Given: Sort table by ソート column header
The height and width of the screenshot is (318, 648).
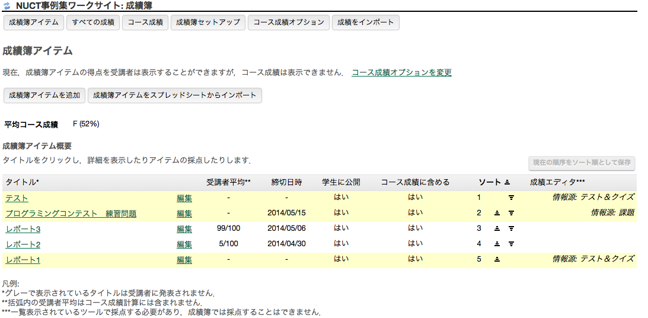Looking at the screenshot, I should [489, 182].
